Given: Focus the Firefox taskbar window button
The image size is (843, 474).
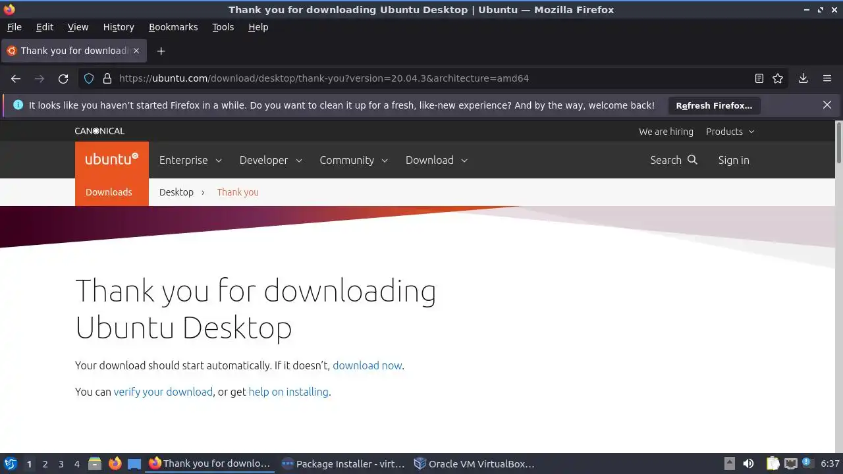Looking at the screenshot, I should click(x=211, y=463).
